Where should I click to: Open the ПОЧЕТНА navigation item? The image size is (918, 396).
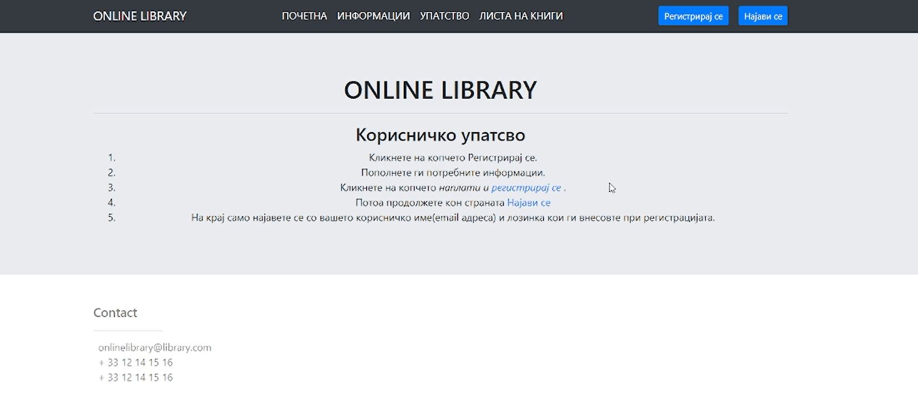[x=304, y=16]
